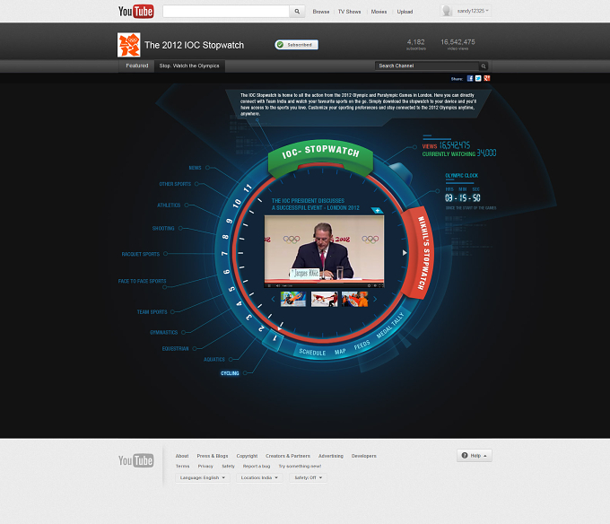Click the London 2012 channel logo
Screen dimensions: 610x524
(129, 45)
